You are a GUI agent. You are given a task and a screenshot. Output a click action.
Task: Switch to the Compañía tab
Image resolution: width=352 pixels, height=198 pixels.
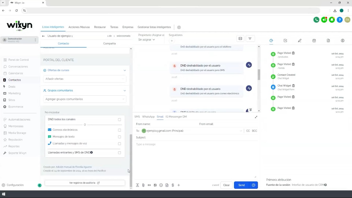(x=109, y=43)
